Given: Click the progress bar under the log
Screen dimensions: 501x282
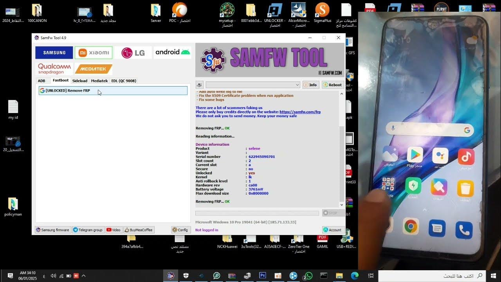Looking at the screenshot, I should [x=257, y=213].
